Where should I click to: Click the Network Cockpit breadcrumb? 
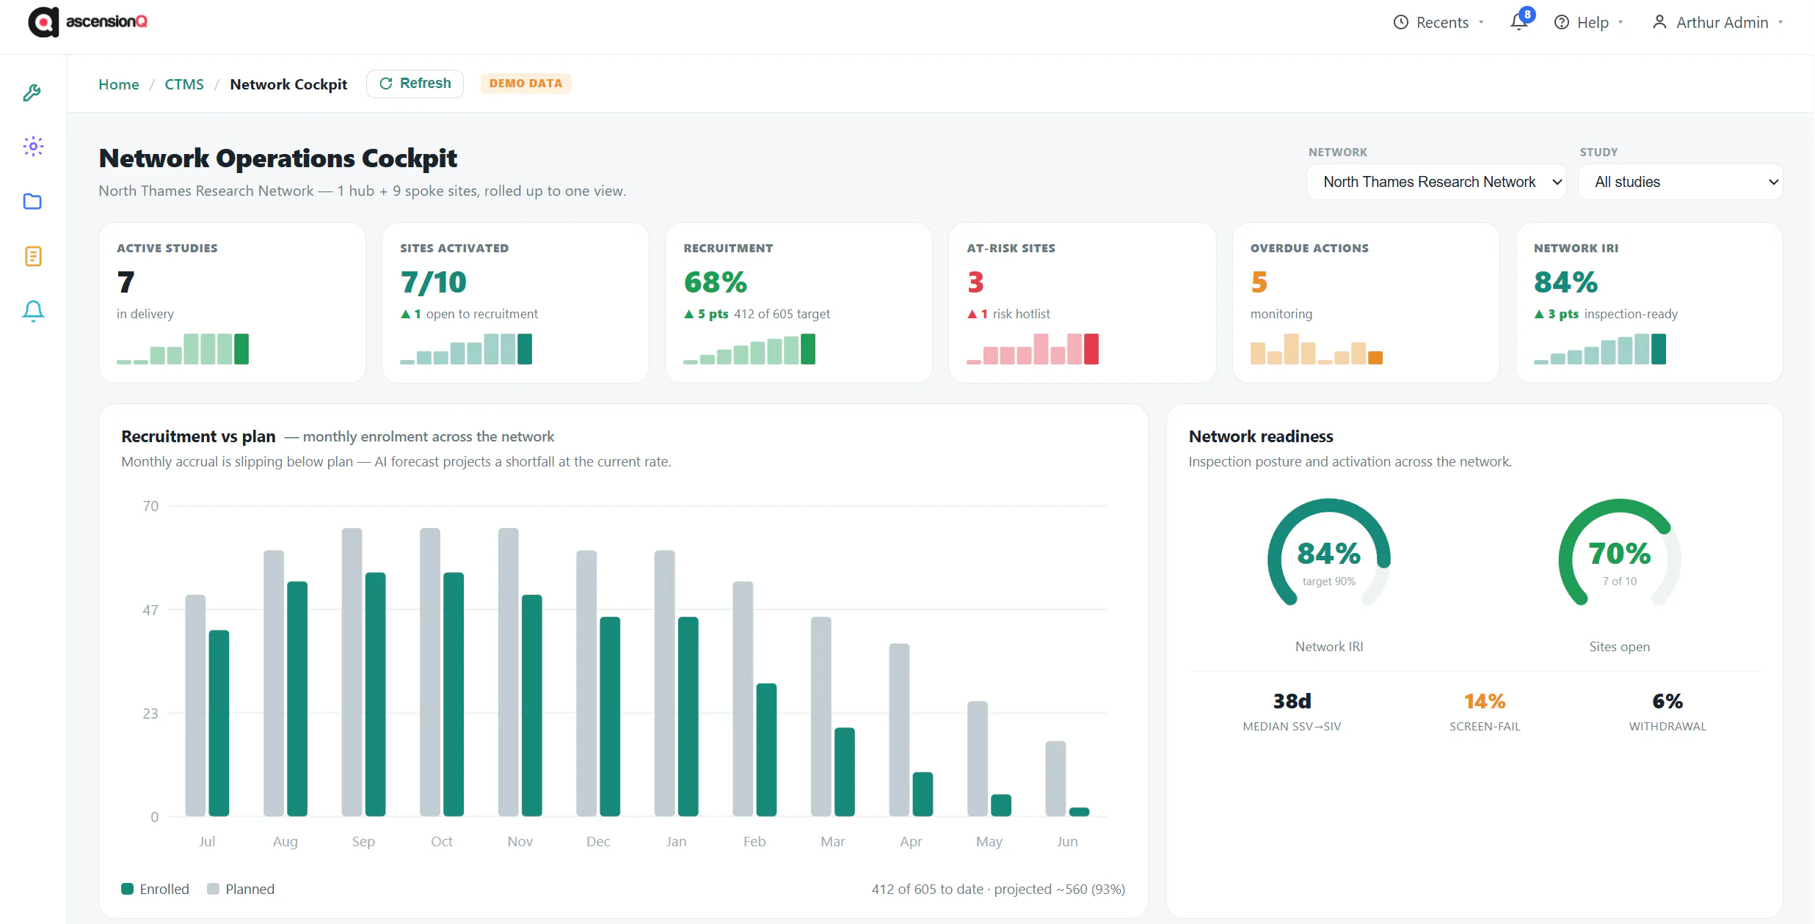pyautogui.click(x=288, y=84)
